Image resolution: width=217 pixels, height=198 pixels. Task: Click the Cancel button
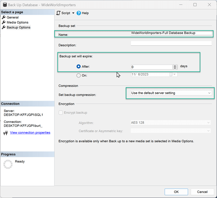pyautogui.click(x=202, y=192)
